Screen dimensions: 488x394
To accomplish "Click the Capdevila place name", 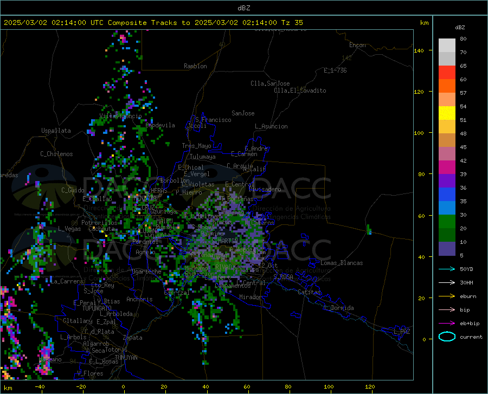I will click(x=160, y=125).
